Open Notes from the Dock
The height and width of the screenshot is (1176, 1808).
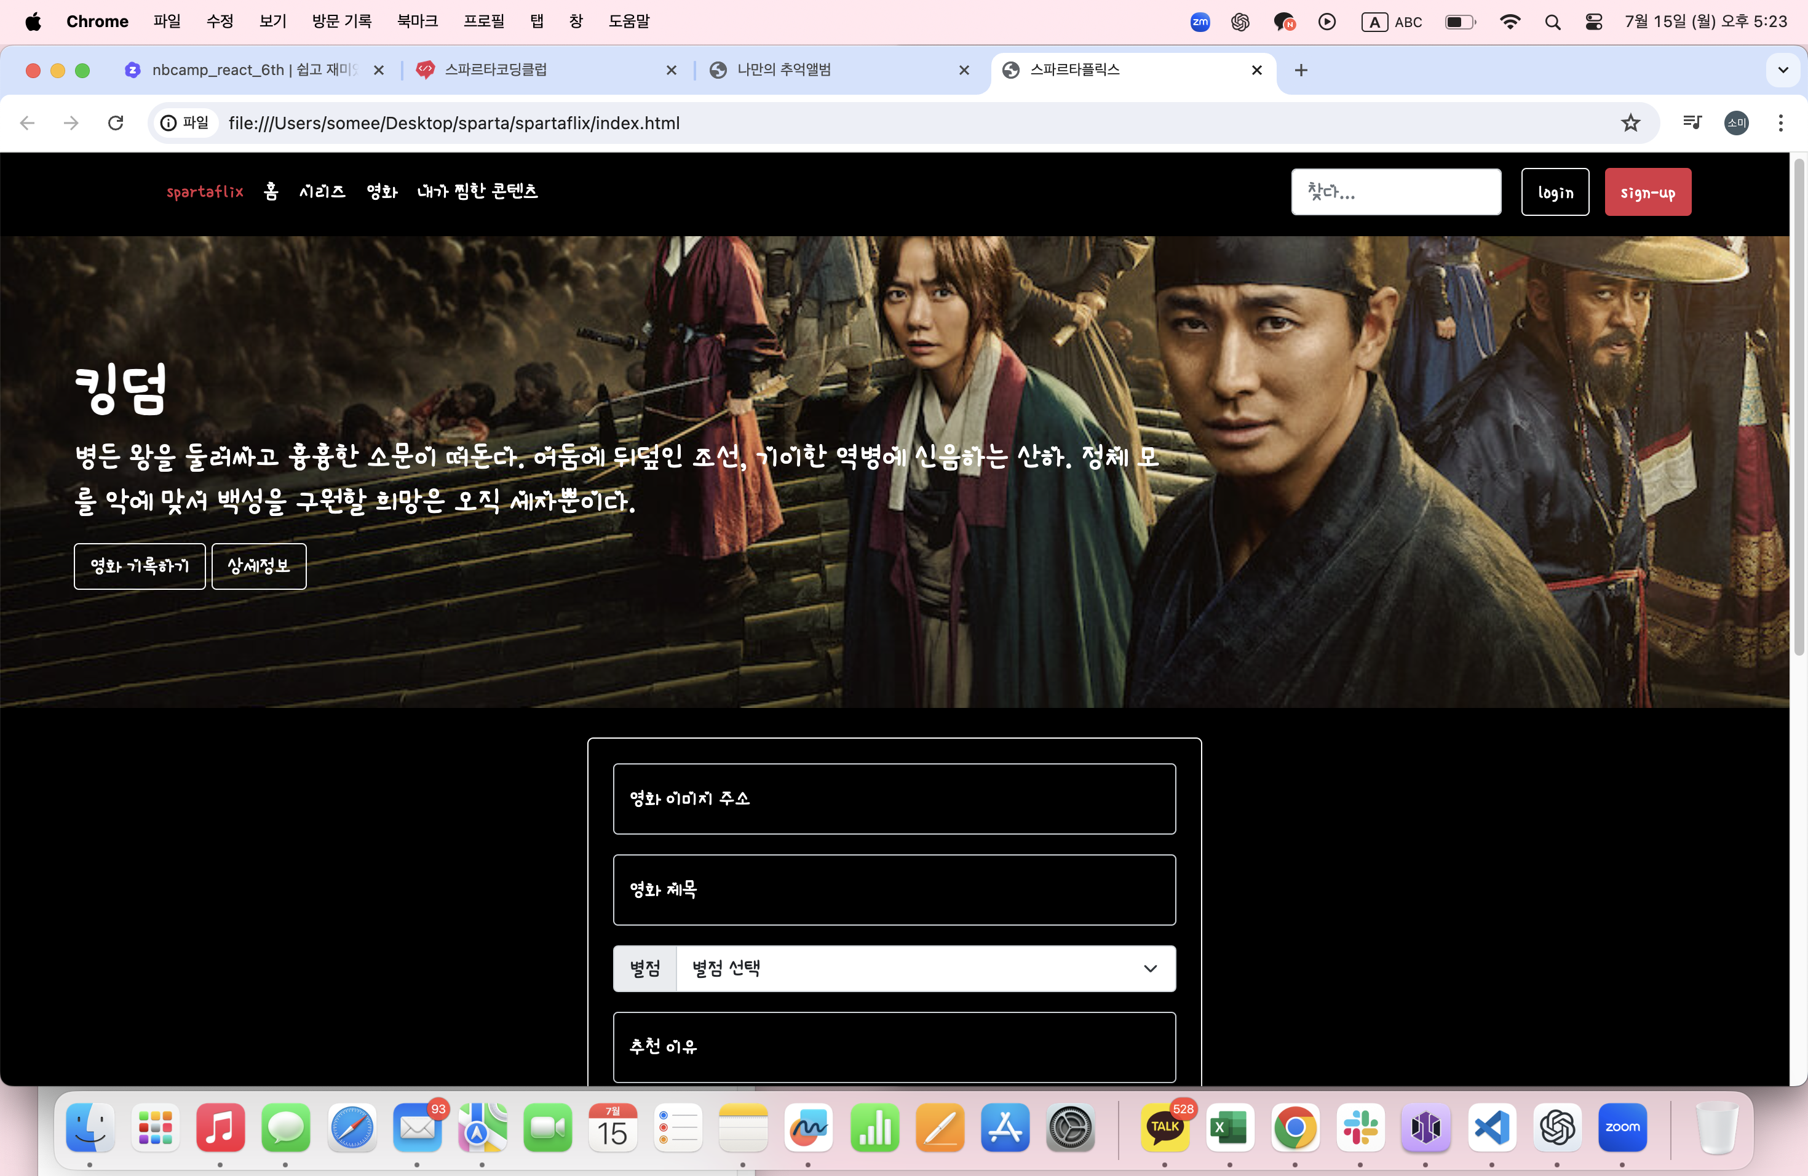click(743, 1127)
